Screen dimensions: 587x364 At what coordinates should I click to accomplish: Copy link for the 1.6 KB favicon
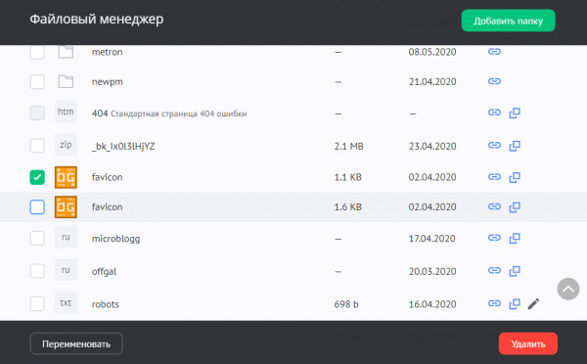(x=494, y=206)
